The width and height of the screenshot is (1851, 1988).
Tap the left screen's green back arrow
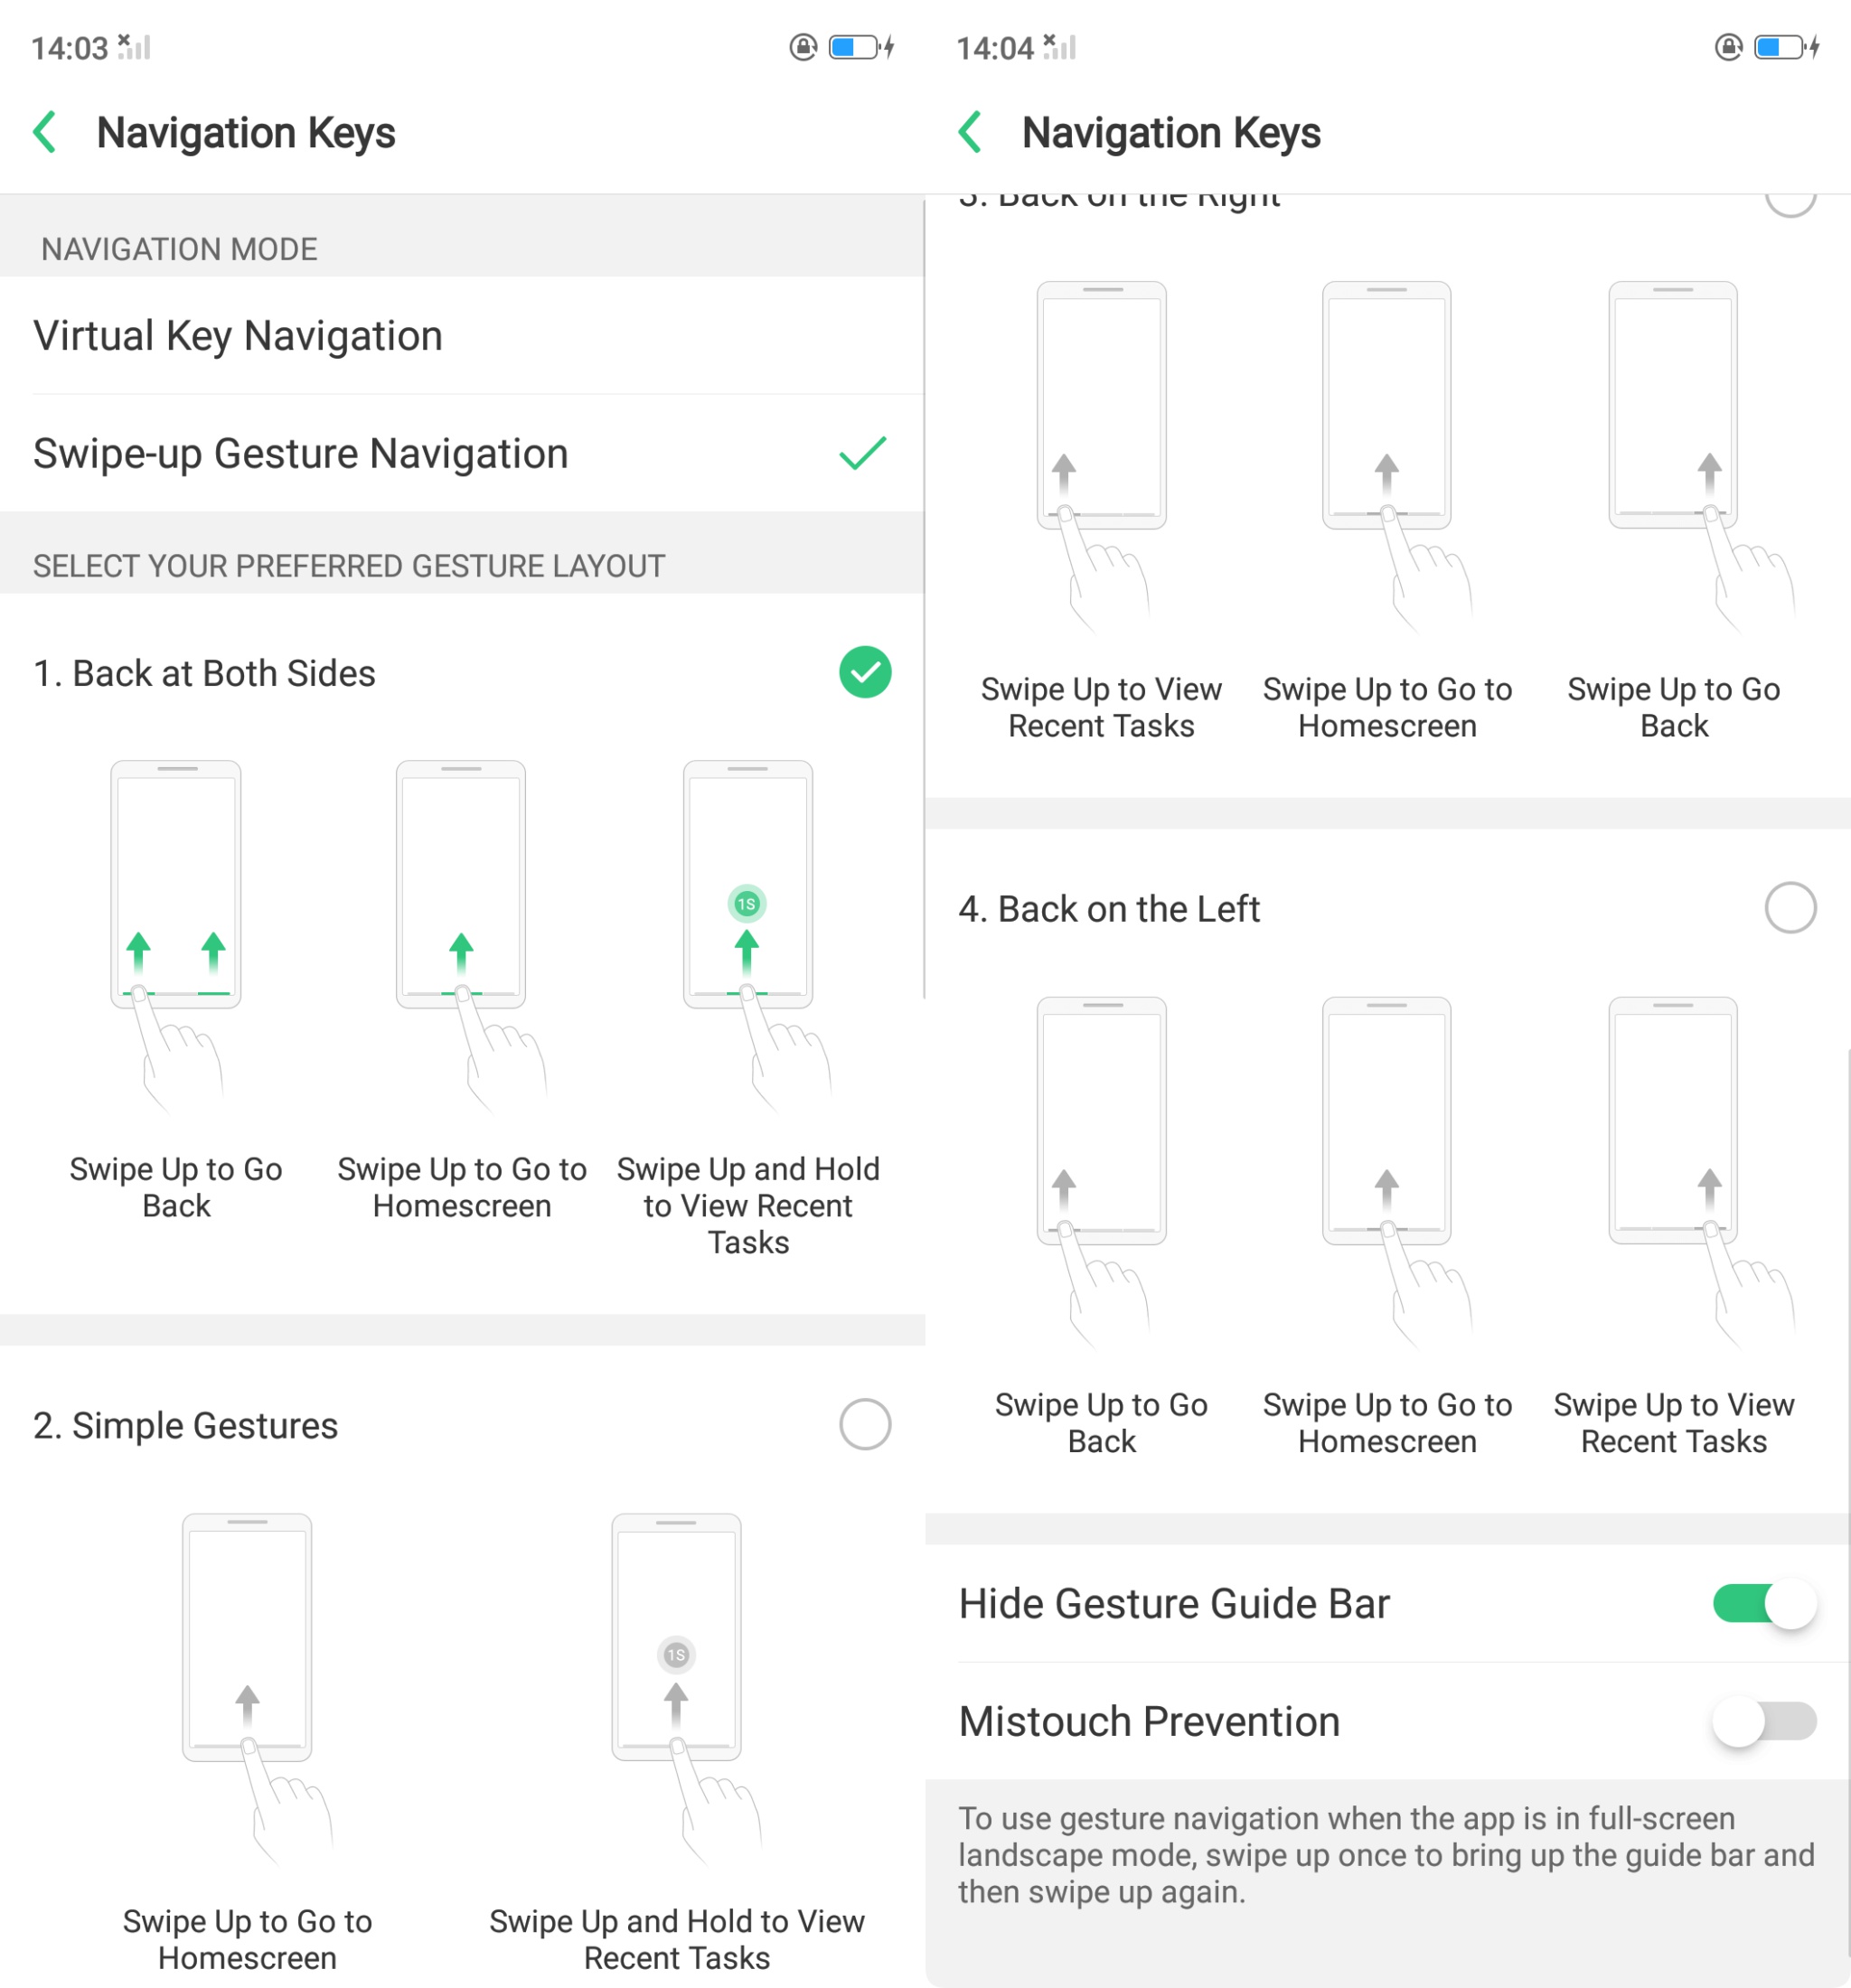pyautogui.click(x=45, y=132)
